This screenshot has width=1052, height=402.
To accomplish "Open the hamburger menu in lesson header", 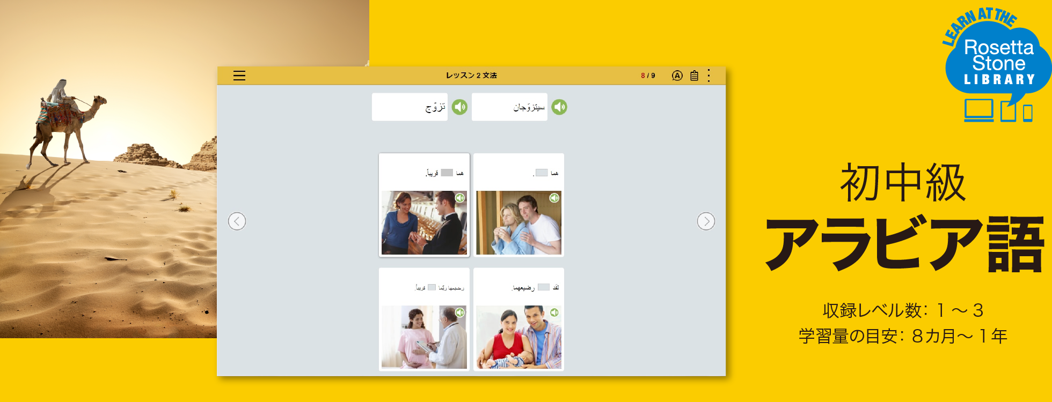I will click(239, 76).
